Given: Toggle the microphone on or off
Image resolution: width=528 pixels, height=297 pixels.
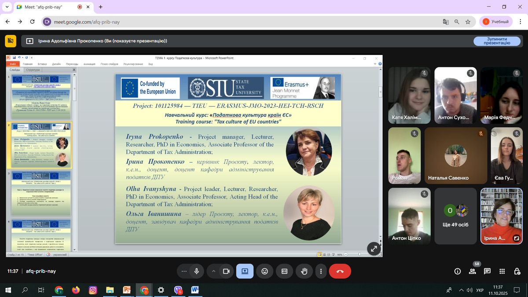Looking at the screenshot, I should point(197,271).
